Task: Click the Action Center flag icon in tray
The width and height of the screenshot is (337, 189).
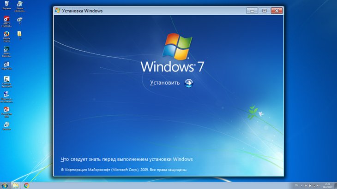Action: click(306, 186)
